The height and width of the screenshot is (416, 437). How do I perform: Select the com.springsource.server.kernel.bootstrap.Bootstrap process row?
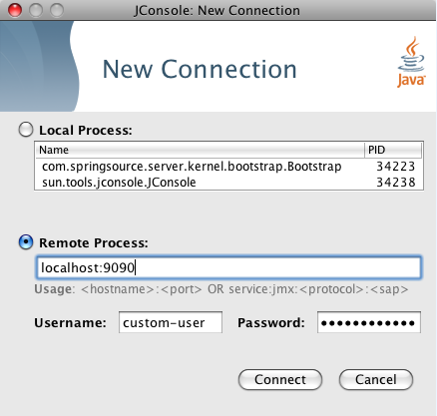pos(228,167)
